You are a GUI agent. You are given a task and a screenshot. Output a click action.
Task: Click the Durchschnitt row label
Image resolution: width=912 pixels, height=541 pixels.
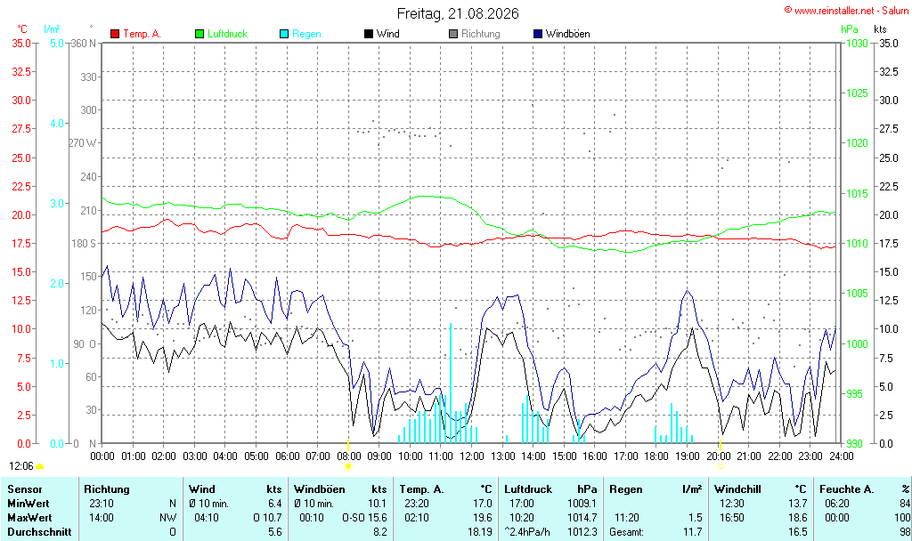(39, 532)
